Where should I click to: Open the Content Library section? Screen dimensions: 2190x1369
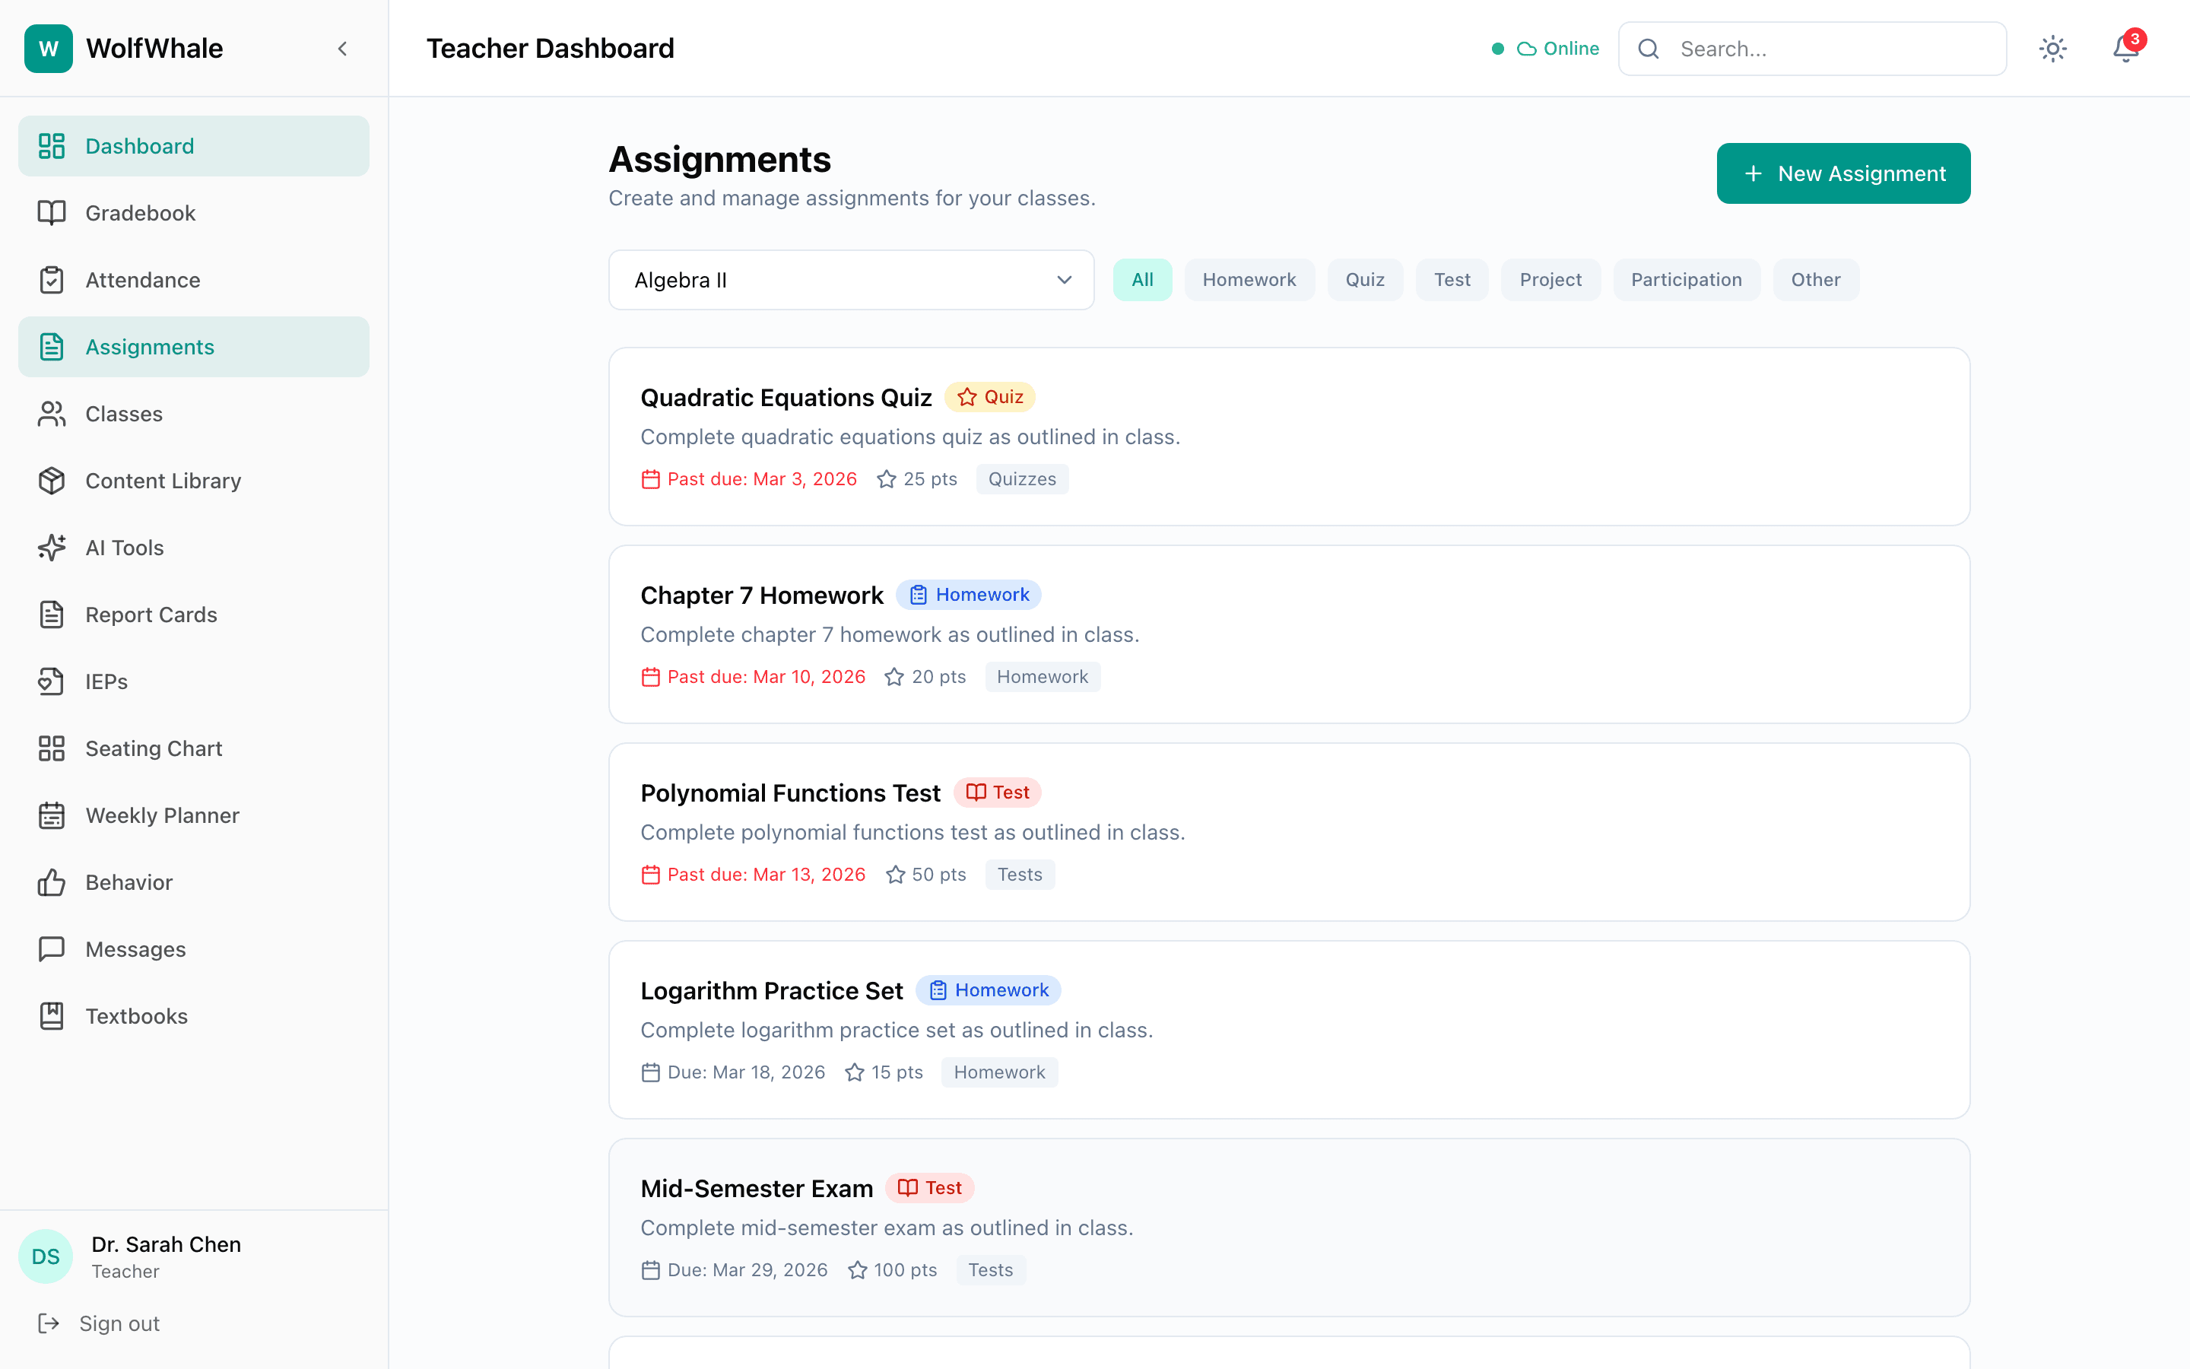(x=163, y=481)
